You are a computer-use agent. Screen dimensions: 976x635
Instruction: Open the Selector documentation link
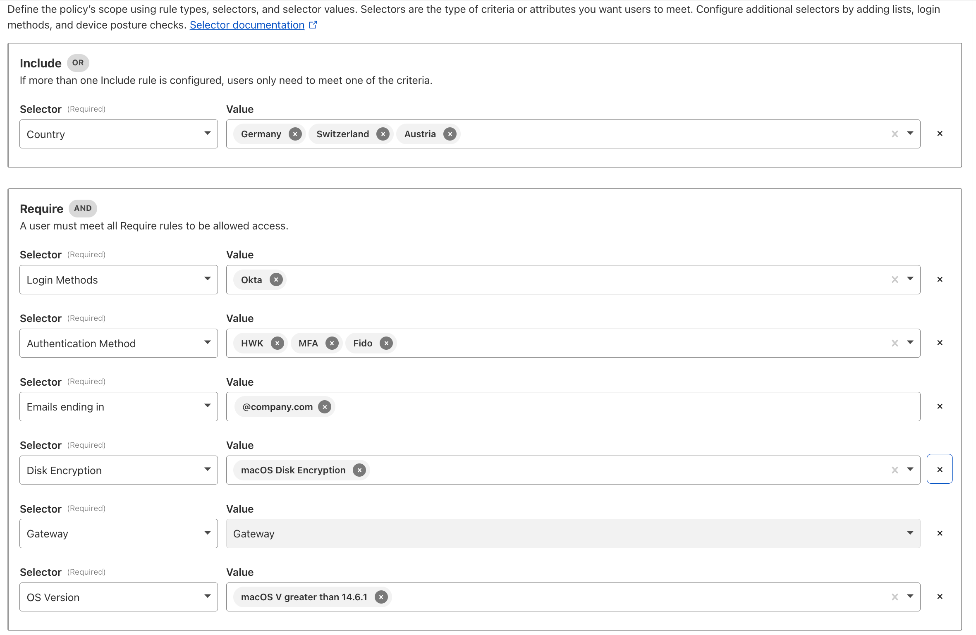pos(246,25)
